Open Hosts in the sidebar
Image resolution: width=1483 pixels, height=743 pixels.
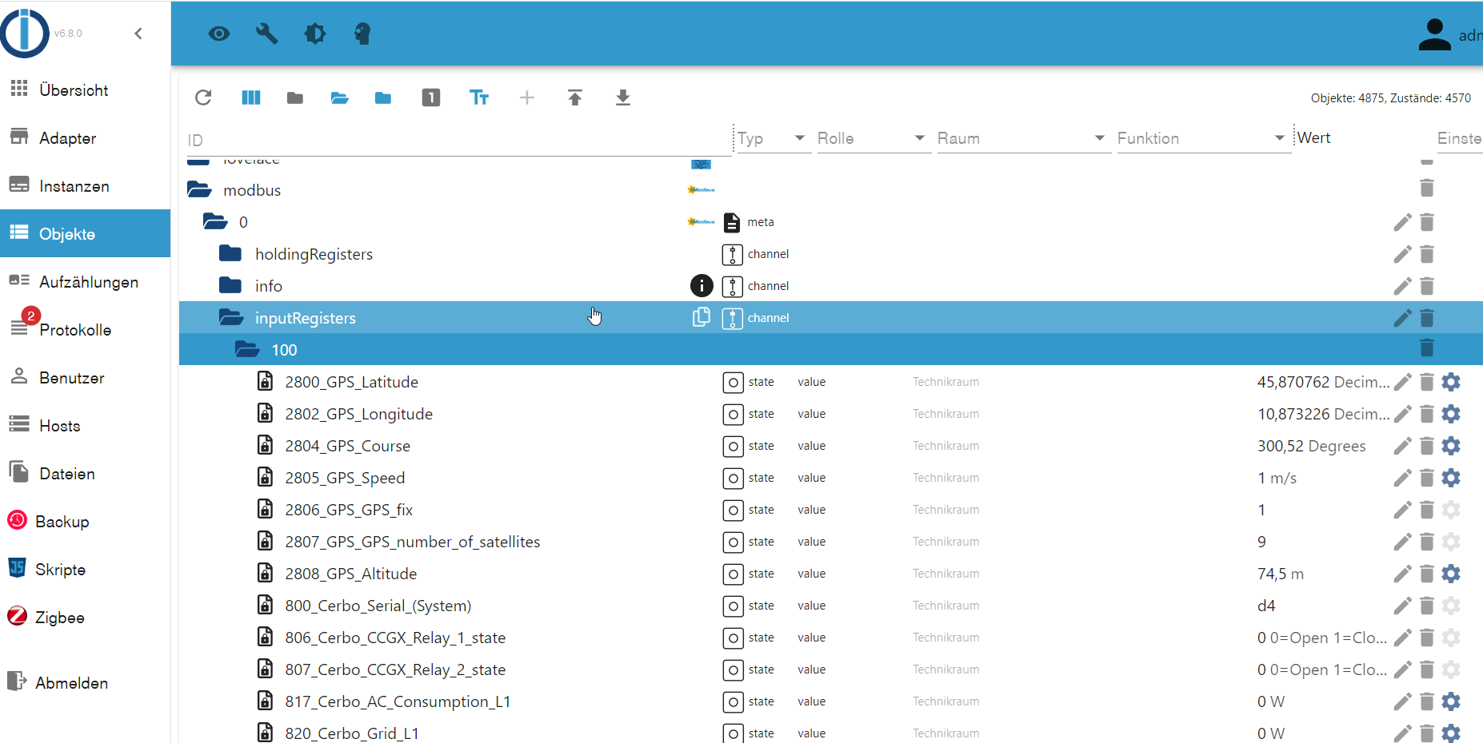point(85,426)
